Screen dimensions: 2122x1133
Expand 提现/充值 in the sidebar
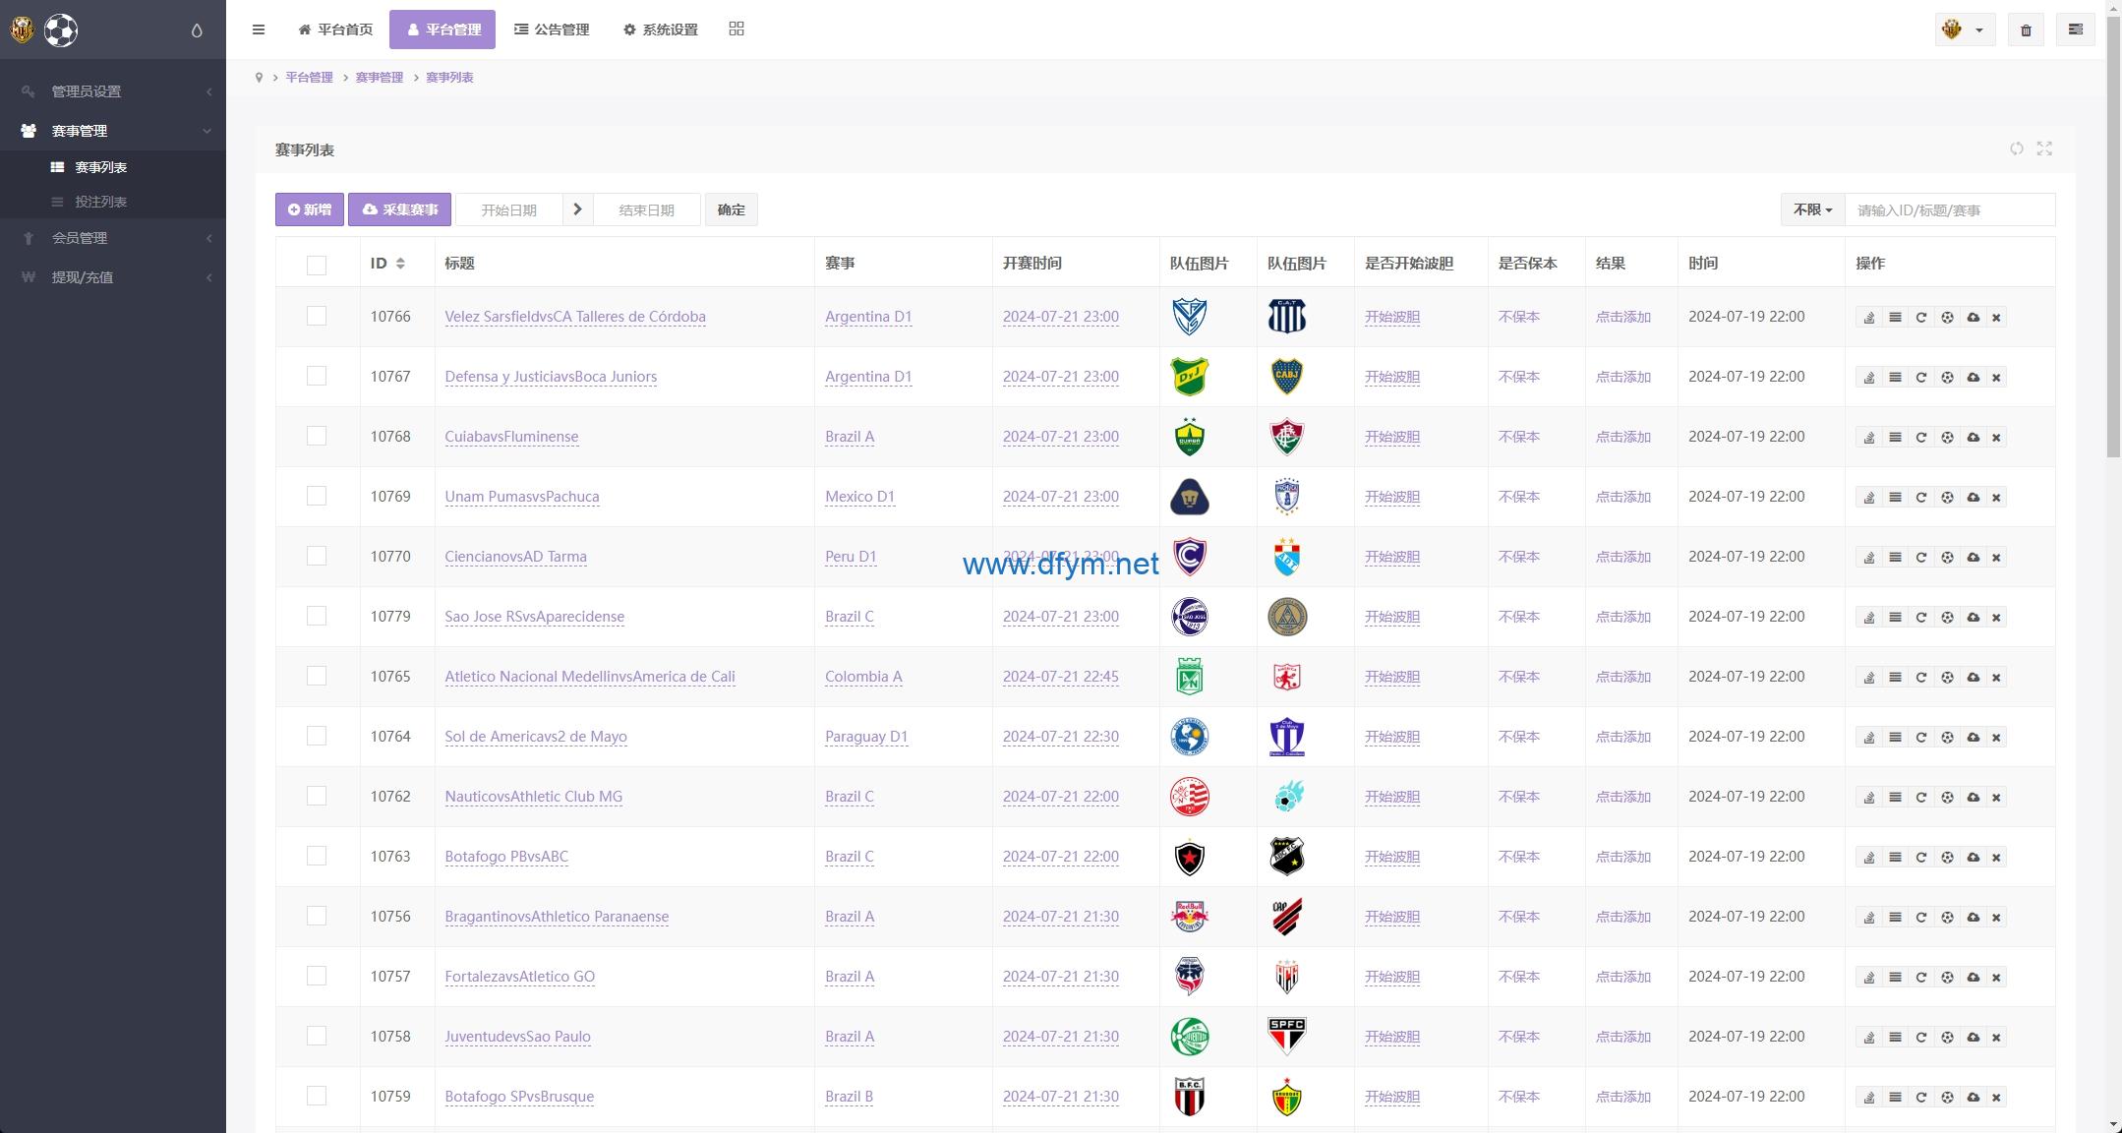(x=113, y=277)
